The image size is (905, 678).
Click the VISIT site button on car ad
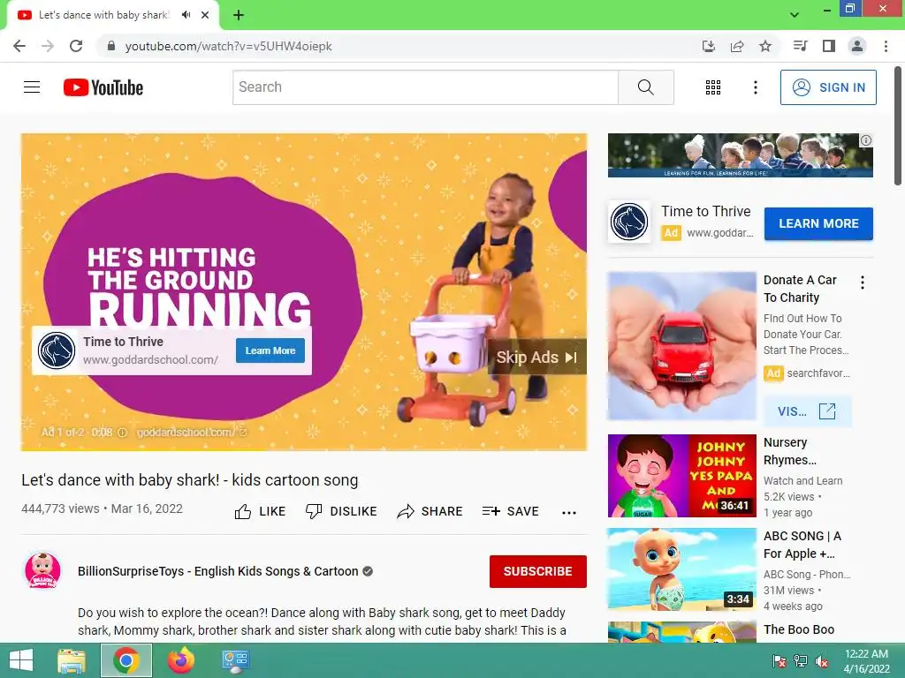tap(807, 411)
